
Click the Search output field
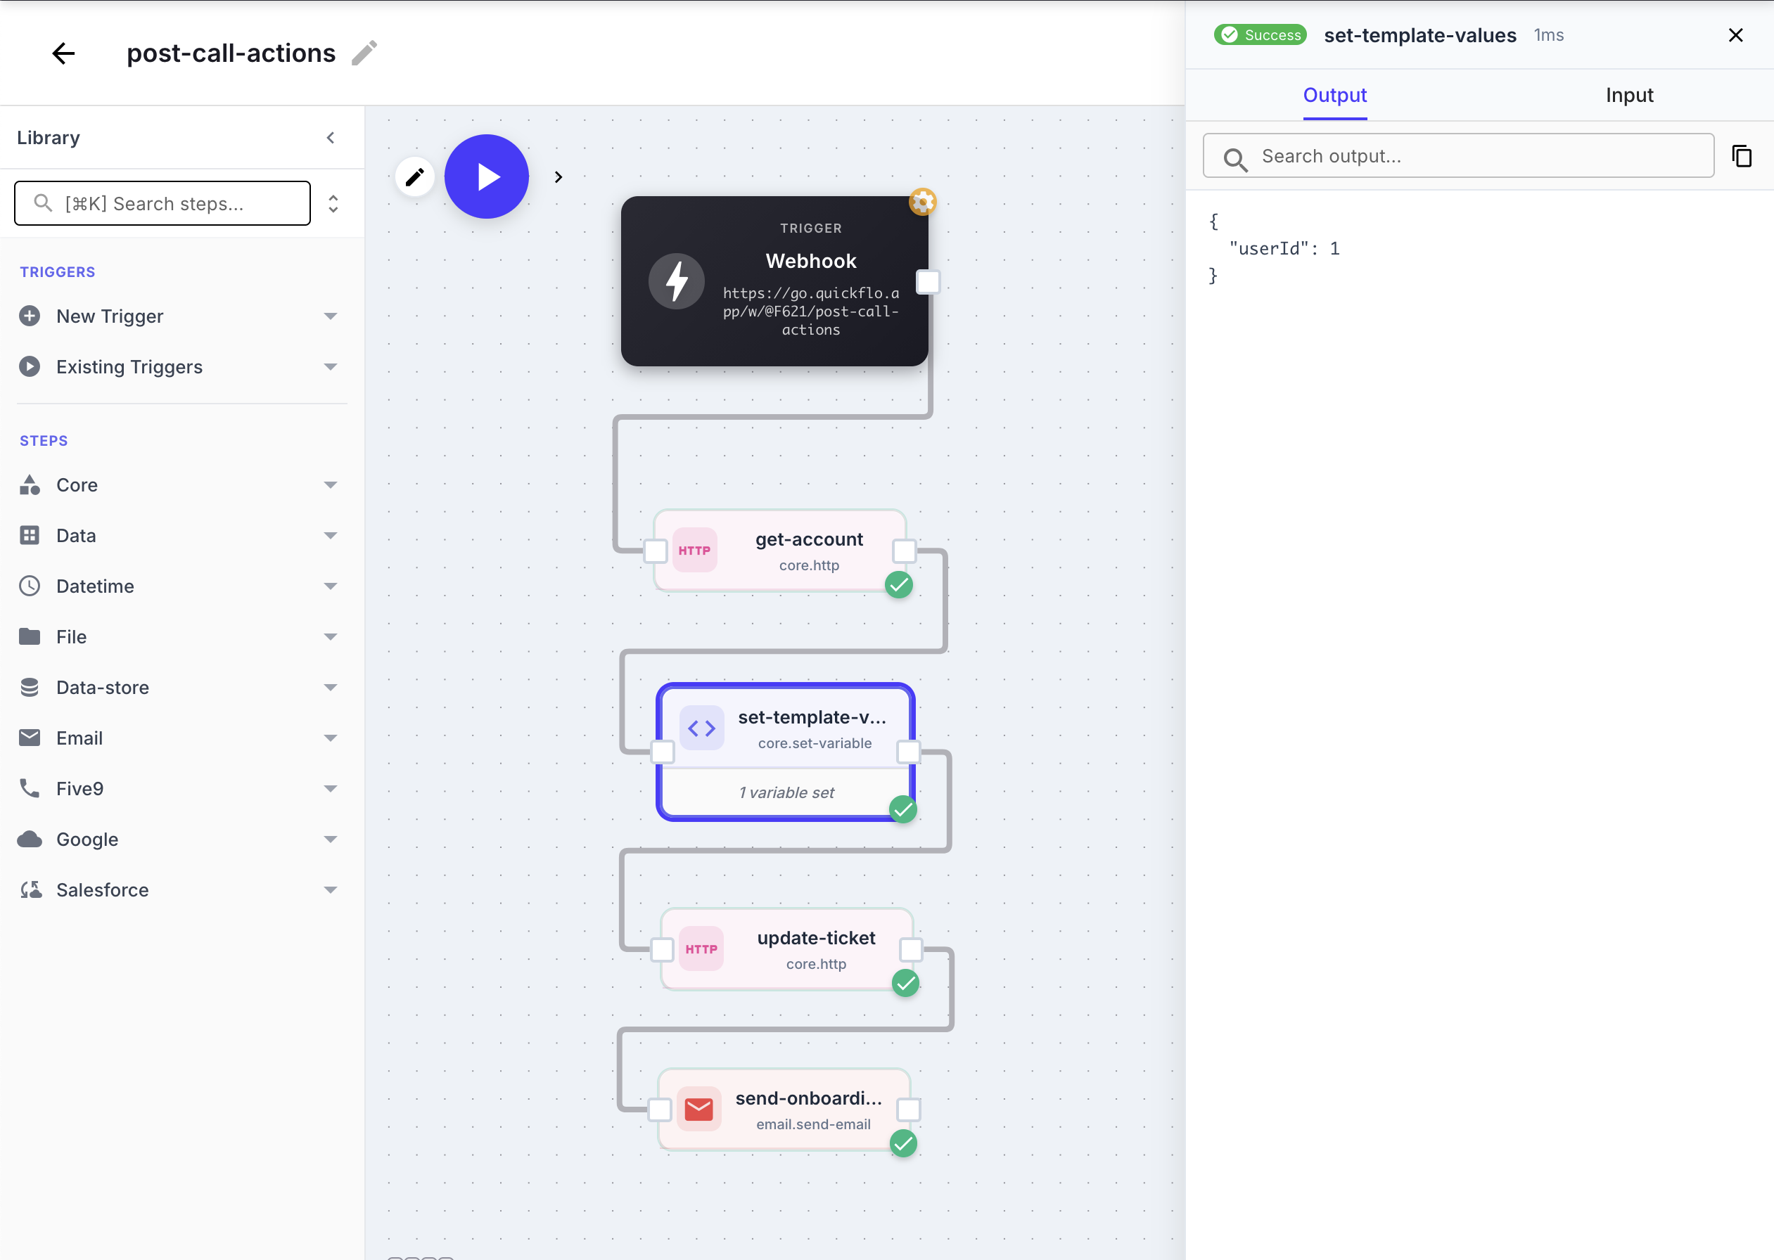click(1459, 155)
